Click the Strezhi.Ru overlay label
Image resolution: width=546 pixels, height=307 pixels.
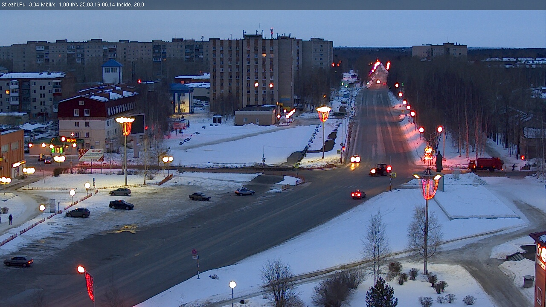[13, 5]
